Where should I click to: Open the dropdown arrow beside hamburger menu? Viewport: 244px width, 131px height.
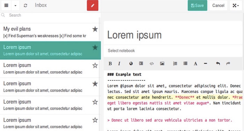click(x=15, y=6)
